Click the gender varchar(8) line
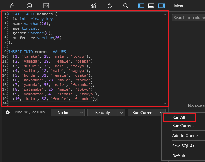This screenshot has height=162, width=205. click(x=33, y=33)
